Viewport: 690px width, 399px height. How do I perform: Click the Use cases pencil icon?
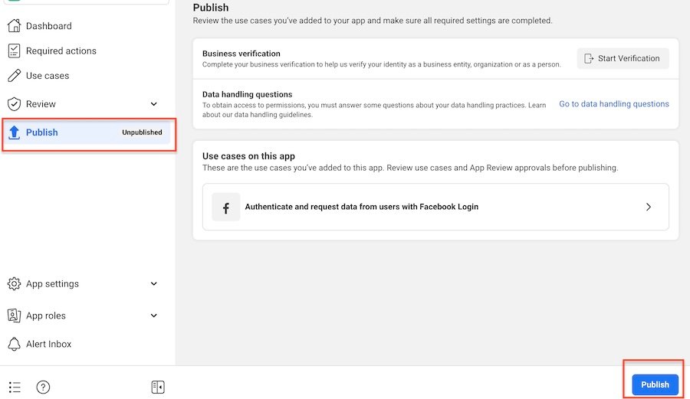[x=14, y=76]
